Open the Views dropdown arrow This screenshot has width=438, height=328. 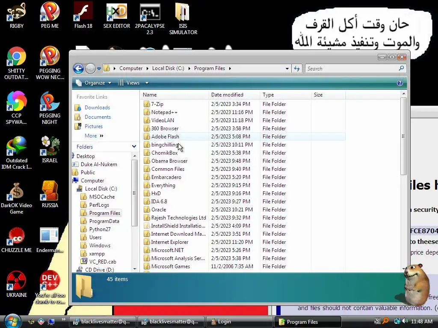[x=147, y=83]
